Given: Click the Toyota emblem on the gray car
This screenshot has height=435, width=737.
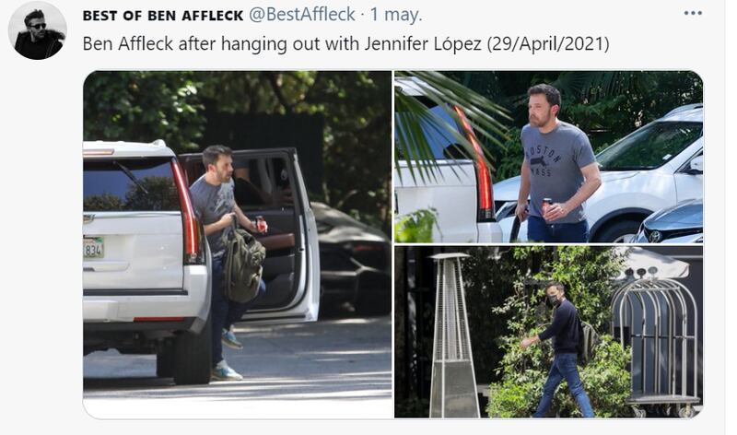Looking at the screenshot, I should coord(655,236).
